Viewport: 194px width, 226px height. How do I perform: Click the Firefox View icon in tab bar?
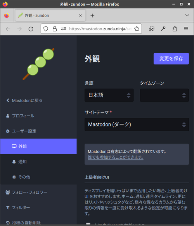7,15
